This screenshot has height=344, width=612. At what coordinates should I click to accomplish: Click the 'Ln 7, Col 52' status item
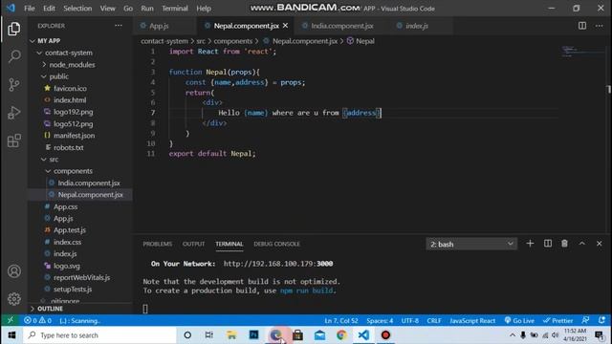coord(341,321)
